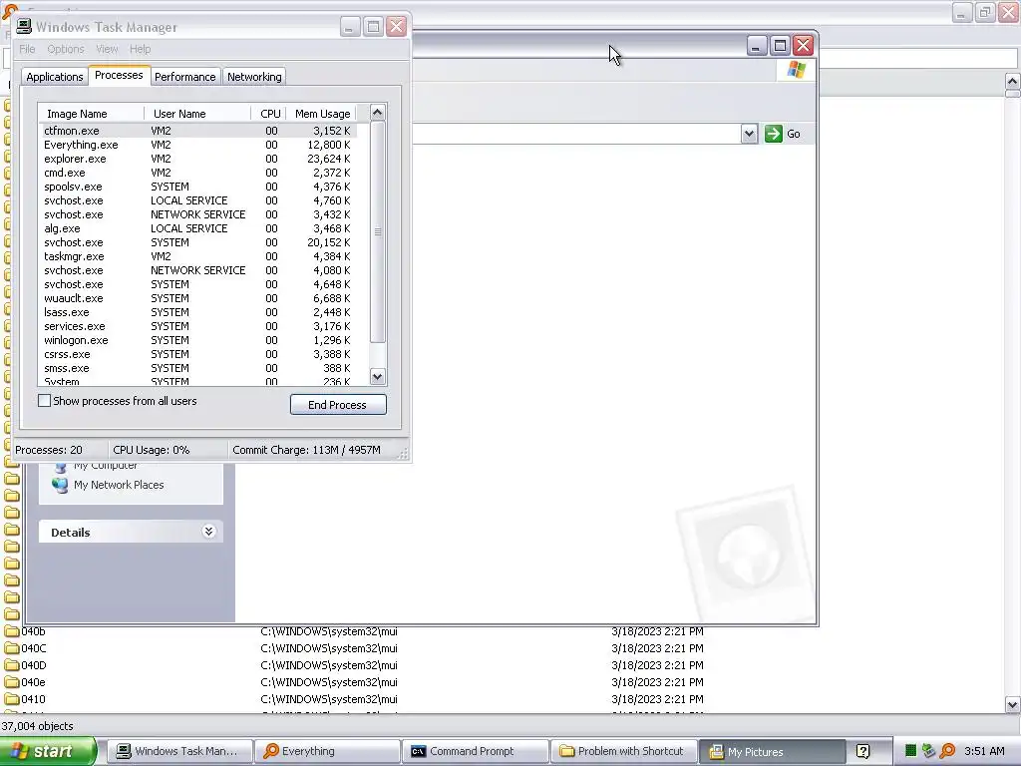Select the 040b folder in Everything results
1021x766 pixels.
click(33, 631)
